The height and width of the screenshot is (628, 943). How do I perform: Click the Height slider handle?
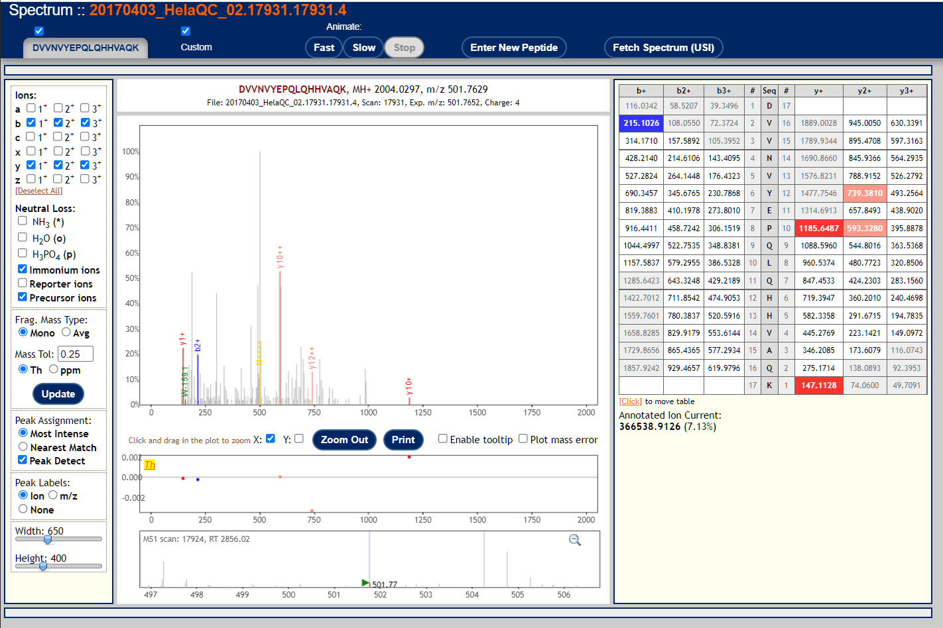(x=43, y=566)
